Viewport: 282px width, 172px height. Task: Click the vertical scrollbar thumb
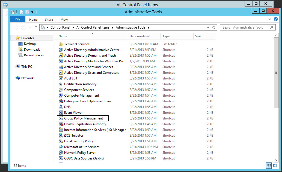pyautogui.click(x=276, y=73)
